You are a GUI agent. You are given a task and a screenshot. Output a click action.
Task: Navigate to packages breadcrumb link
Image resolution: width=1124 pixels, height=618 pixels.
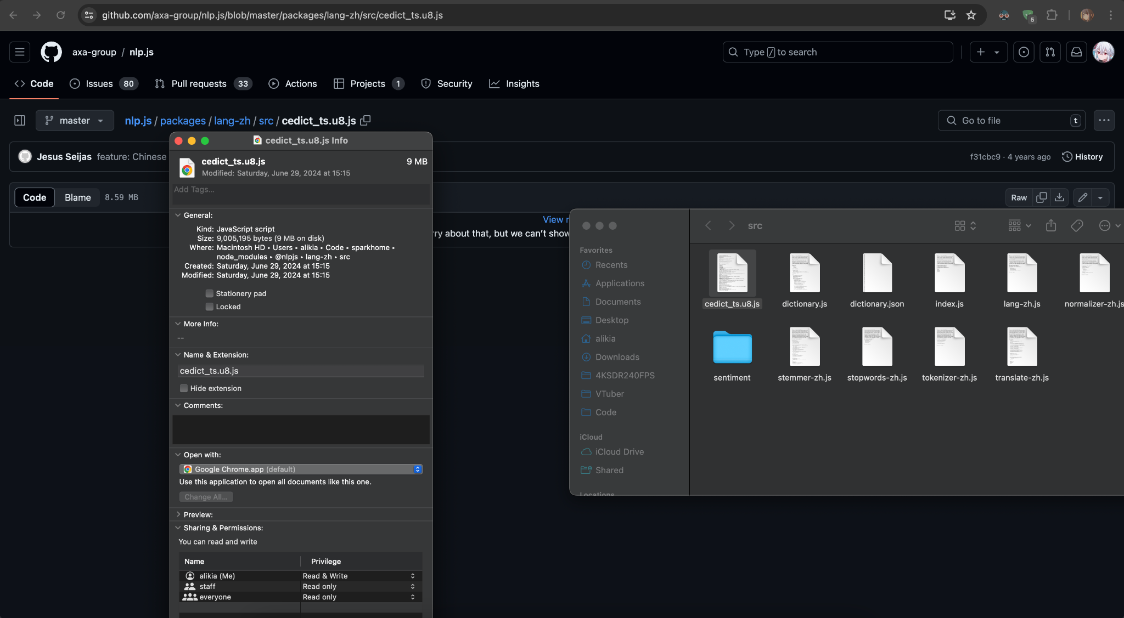click(183, 121)
